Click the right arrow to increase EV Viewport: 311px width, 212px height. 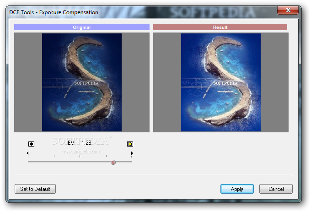(x=132, y=153)
